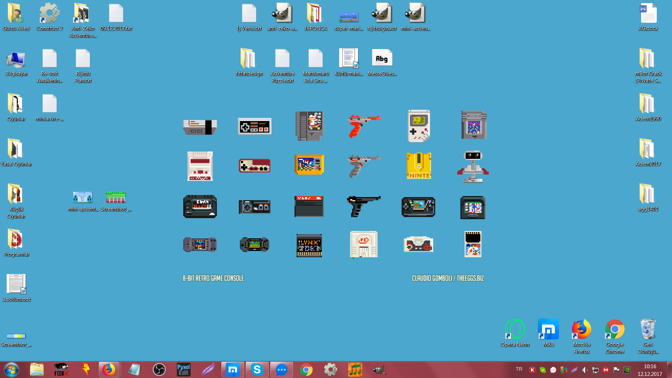The width and height of the screenshot is (672, 378).
Task: Switch to Firefox in taskbar
Action: (109, 370)
